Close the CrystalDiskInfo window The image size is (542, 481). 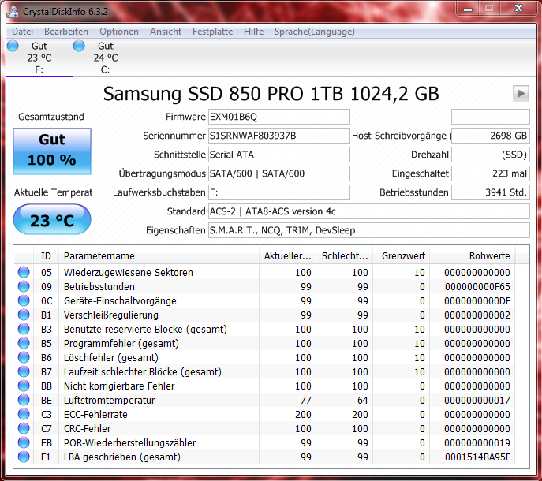(518, 9)
